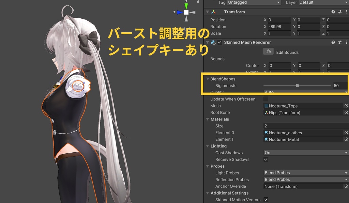Click the None (Transform) anchor field

point(304,186)
